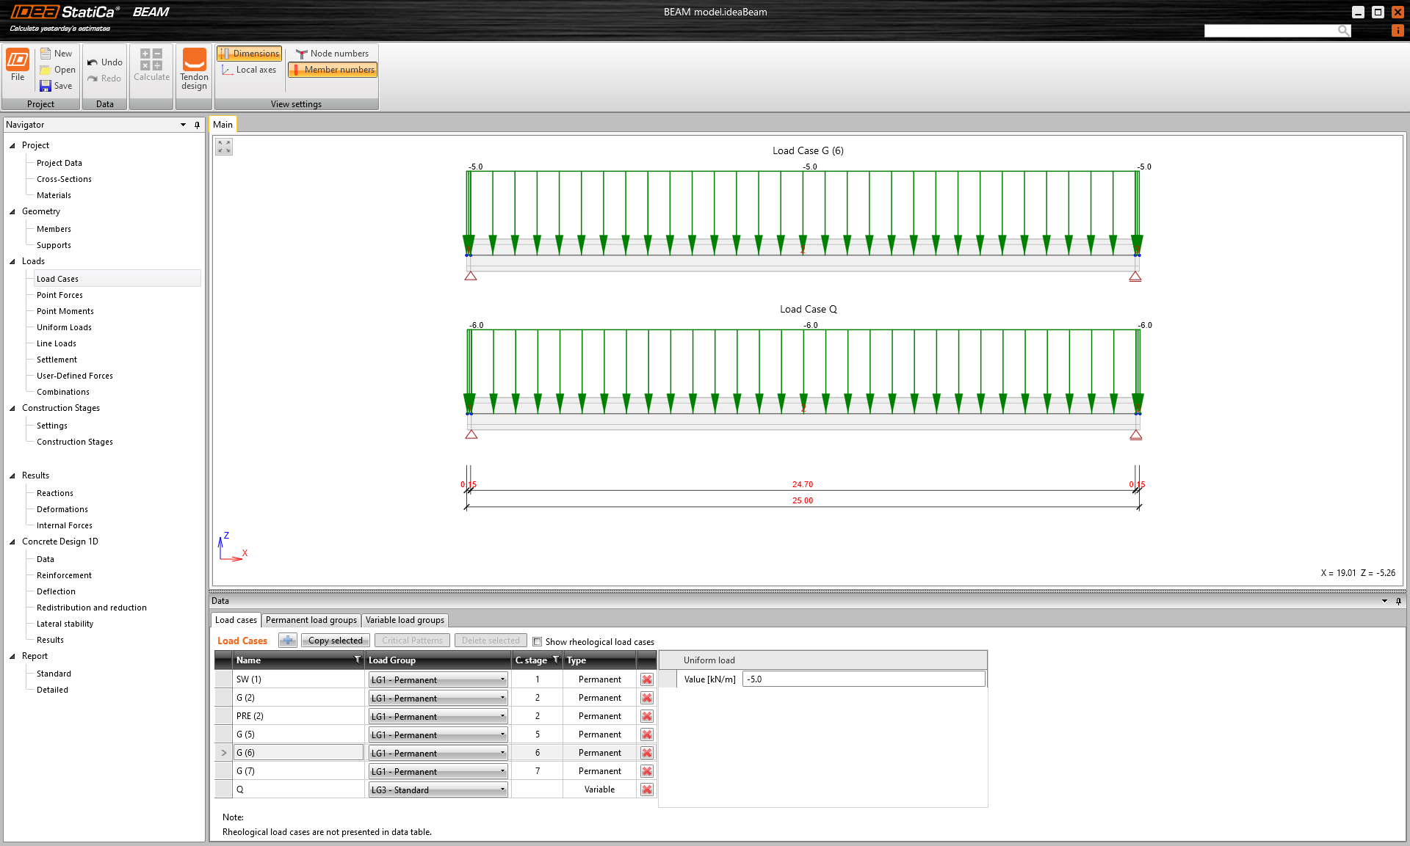Collapse the Data panel with its arrow
Viewport: 1410px width, 846px height.
[1385, 601]
